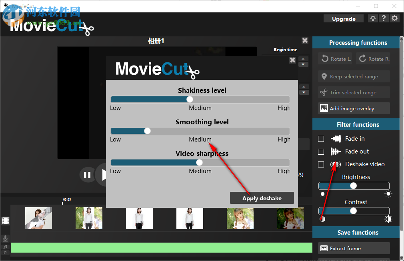Viewport: 404px width, 261px height.
Task: Click the Trim selected range scissors icon
Action: [x=324, y=92]
